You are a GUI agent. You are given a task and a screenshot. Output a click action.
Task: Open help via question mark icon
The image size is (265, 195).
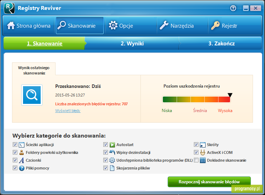233,8
